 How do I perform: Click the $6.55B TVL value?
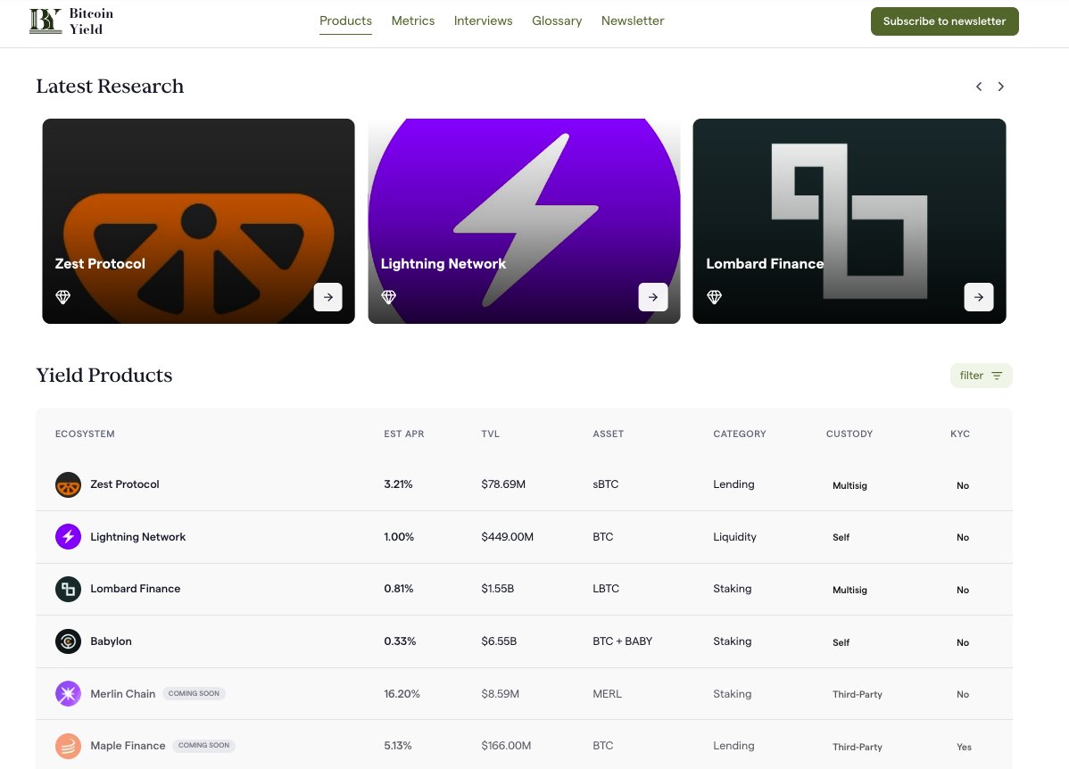(x=499, y=641)
